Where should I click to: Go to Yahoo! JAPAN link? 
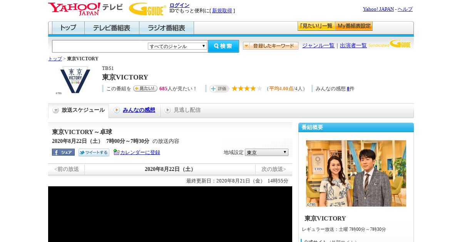(x=378, y=9)
